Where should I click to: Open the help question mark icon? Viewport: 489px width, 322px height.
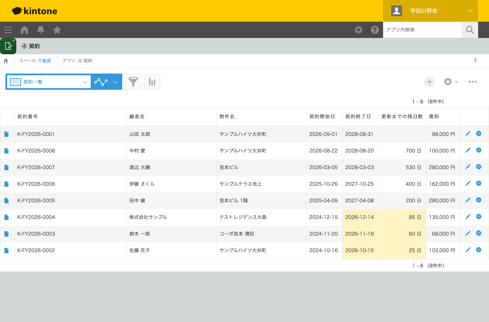[x=375, y=30]
